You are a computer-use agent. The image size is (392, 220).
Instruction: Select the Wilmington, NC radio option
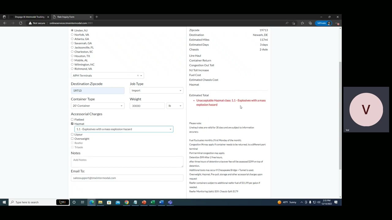coord(72,64)
